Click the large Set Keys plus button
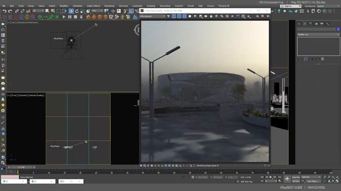 pos(287,179)
